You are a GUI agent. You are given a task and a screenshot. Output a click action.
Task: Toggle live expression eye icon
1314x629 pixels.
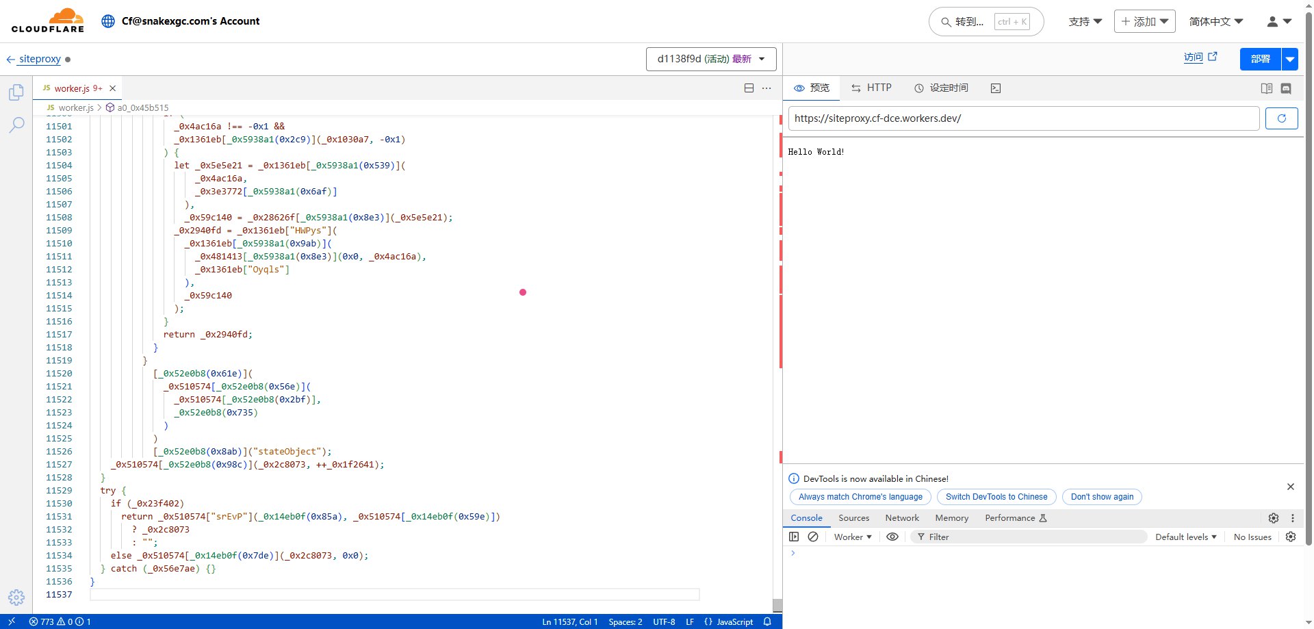[892, 537]
